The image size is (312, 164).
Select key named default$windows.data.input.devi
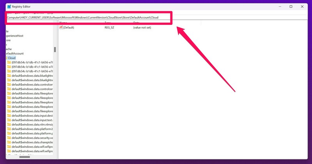(x=32, y=115)
